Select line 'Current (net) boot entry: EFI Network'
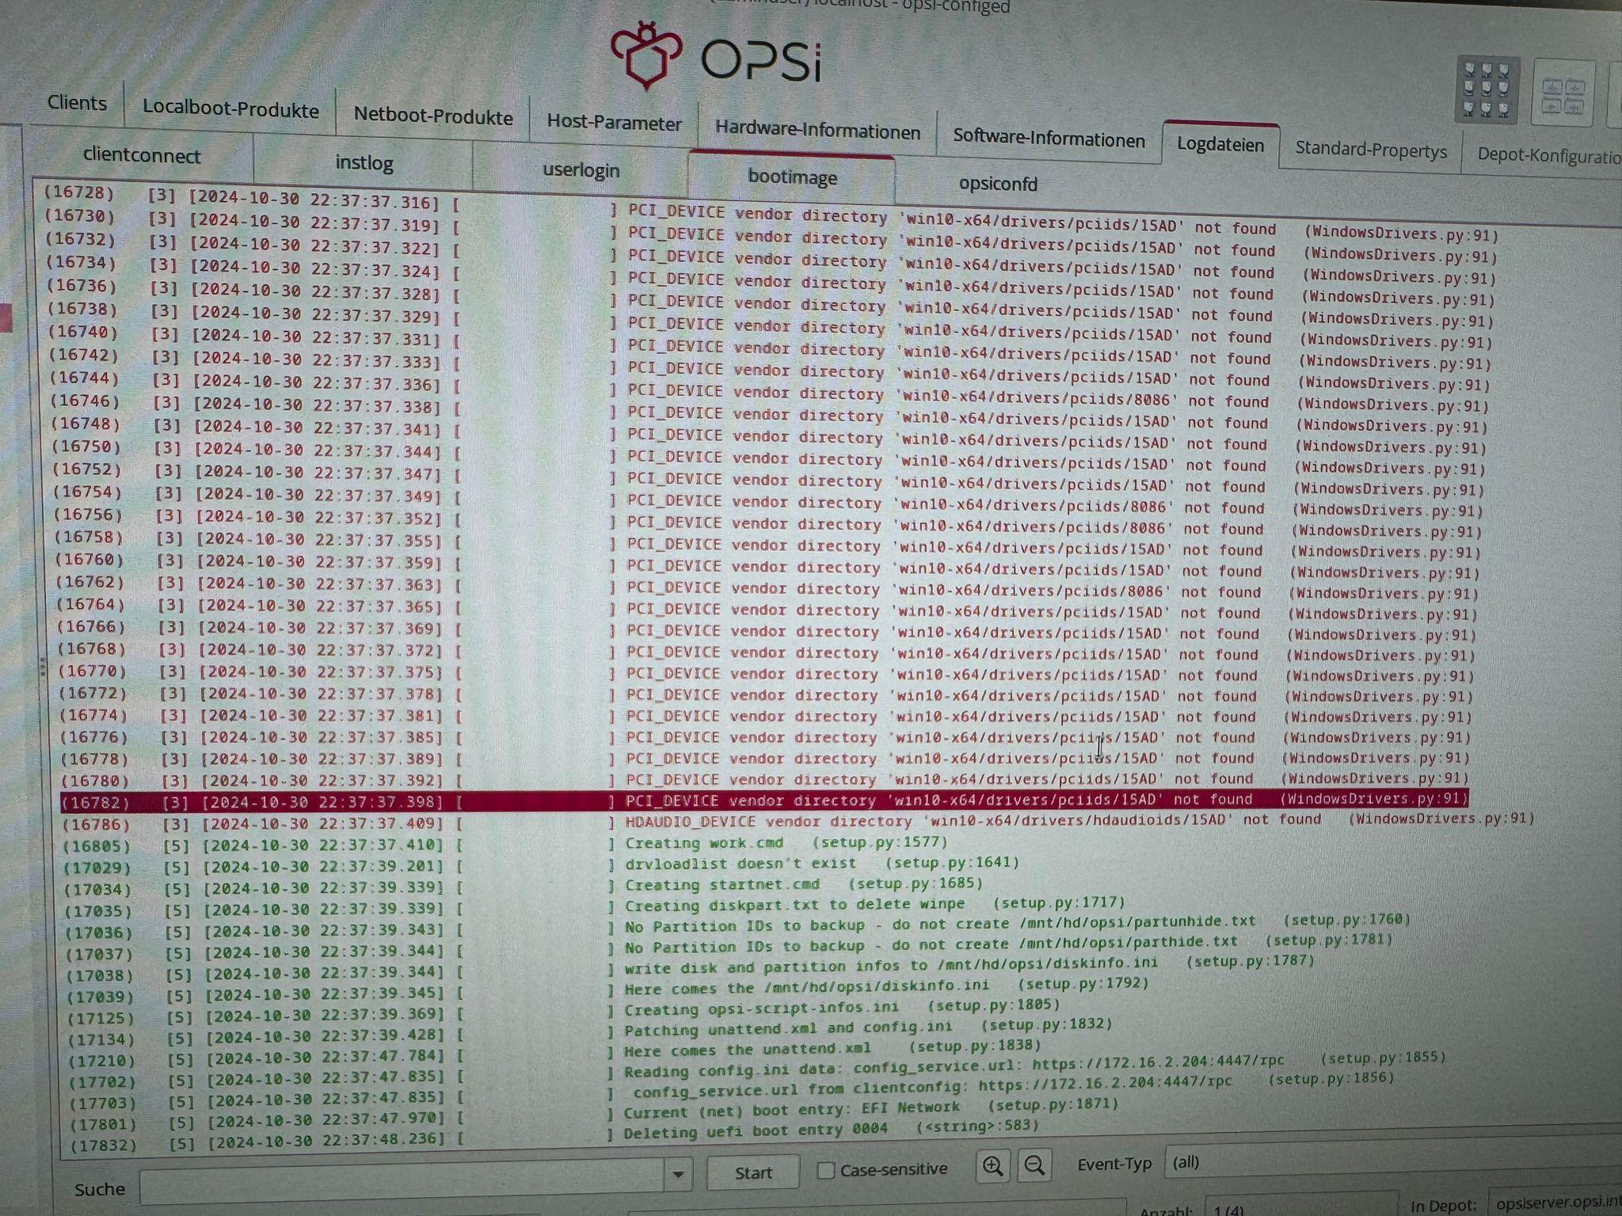This screenshot has height=1216, width=1622. pos(595,1111)
